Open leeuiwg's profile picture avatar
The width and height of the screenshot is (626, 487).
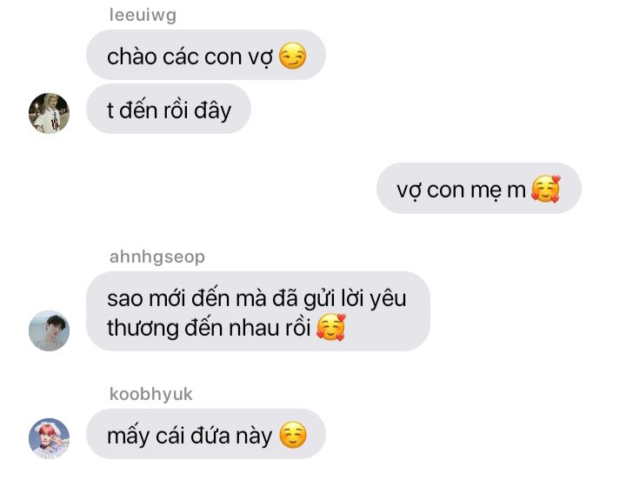click(x=49, y=113)
